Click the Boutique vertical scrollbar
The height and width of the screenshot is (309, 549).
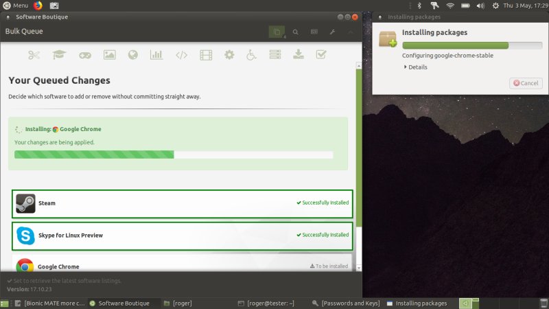[x=359, y=147]
